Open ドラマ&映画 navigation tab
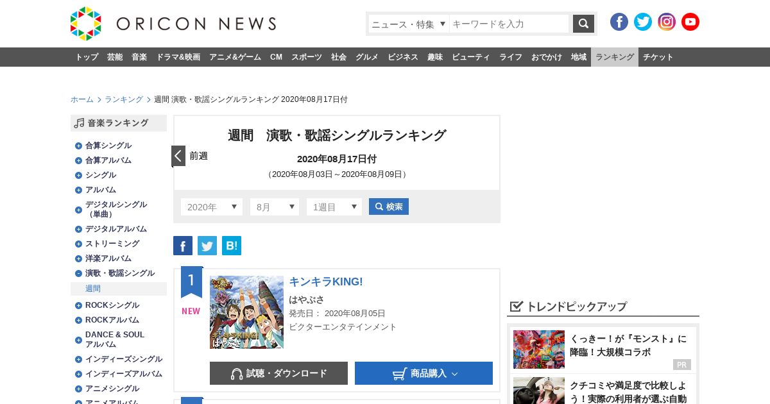 pyautogui.click(x=178, y=57)
